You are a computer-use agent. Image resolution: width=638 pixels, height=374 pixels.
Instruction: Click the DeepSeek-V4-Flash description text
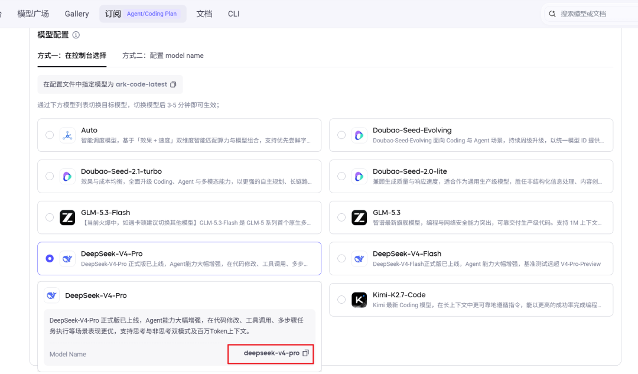487,264
